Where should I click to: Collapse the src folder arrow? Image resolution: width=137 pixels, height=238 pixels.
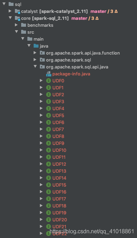click(17, 32)
